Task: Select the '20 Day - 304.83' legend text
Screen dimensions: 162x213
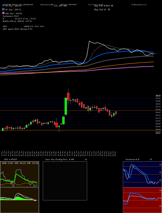Action: pos(13,6)
